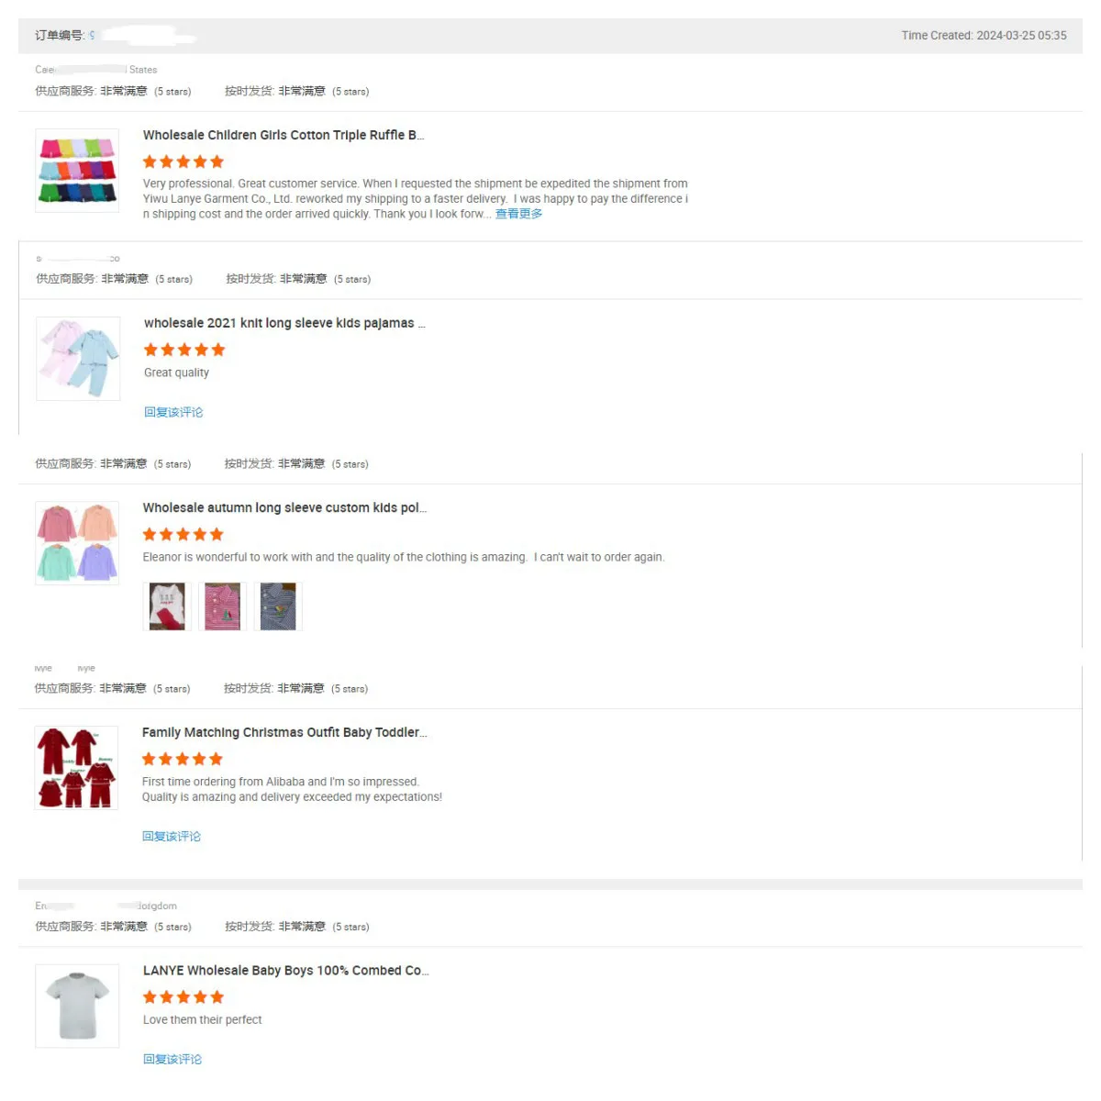Open the long sleeve polo shirts thumbnail
Viewport: 1101px width, 1101px height.
tap(77, 542)
